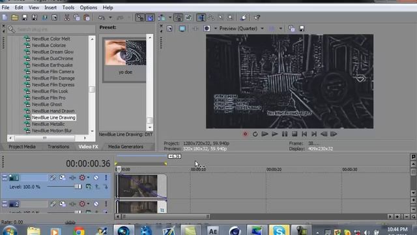The image size is (417, 235).
Task: Open the Insert menu
Action: 50,8
